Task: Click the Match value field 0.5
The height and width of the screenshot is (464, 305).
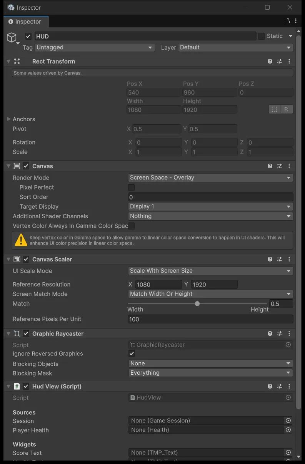Action: pos(281,304)
